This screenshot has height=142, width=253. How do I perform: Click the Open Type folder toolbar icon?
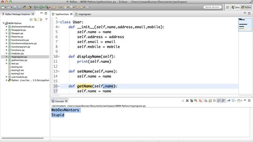click(54, 7)
